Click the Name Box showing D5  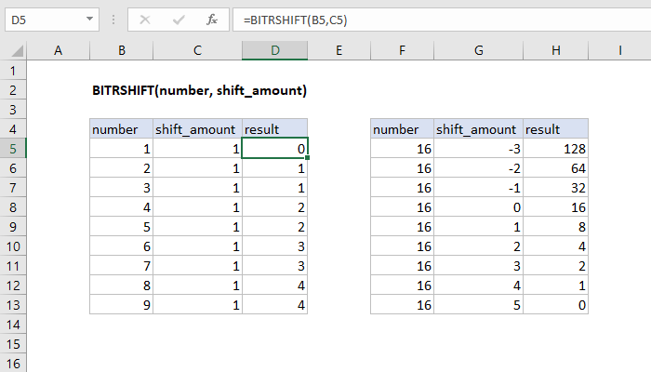tap(52, 20)
